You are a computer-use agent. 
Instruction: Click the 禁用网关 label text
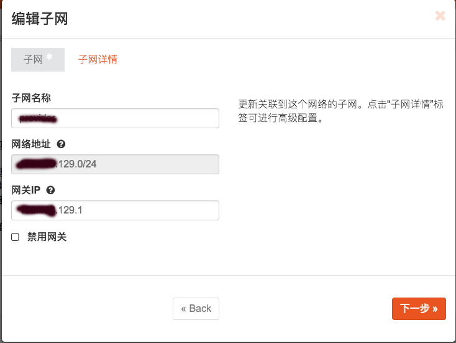point(47,237)
